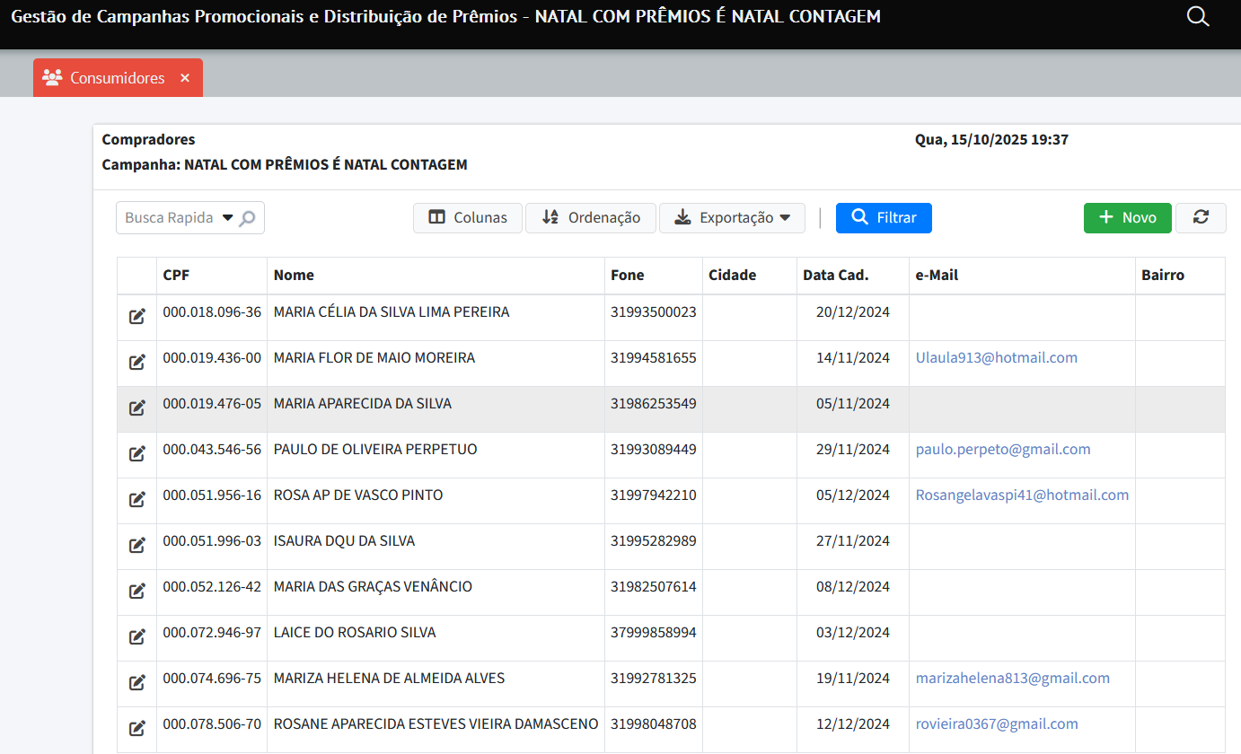Click the Busca Rapida search field

[169, 218]
